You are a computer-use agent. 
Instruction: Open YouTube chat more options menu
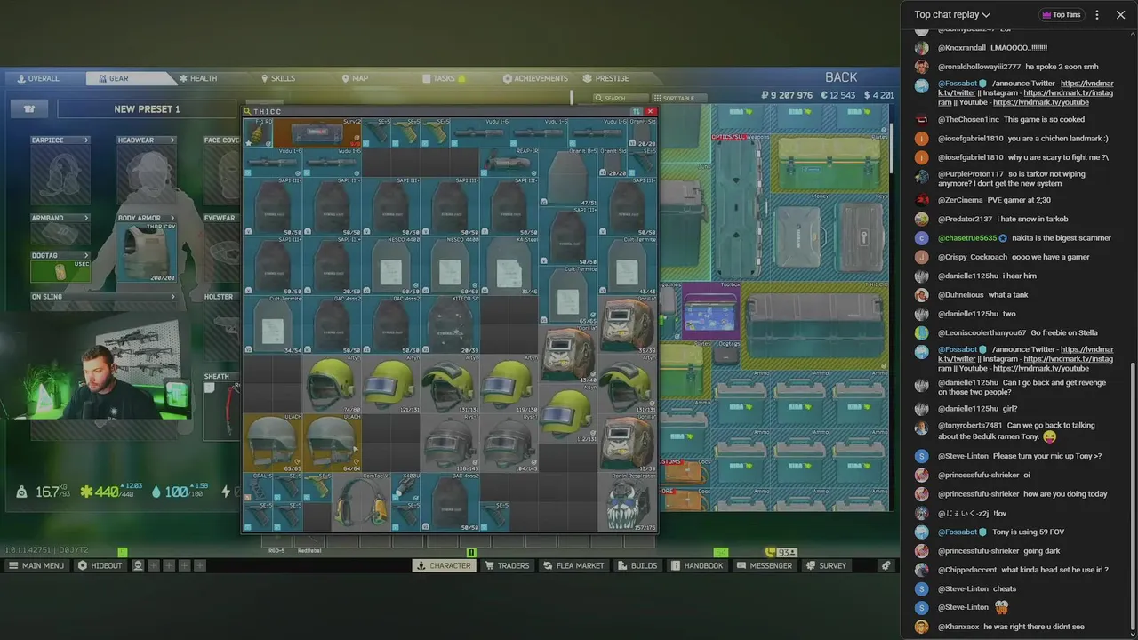point(1097,14)
